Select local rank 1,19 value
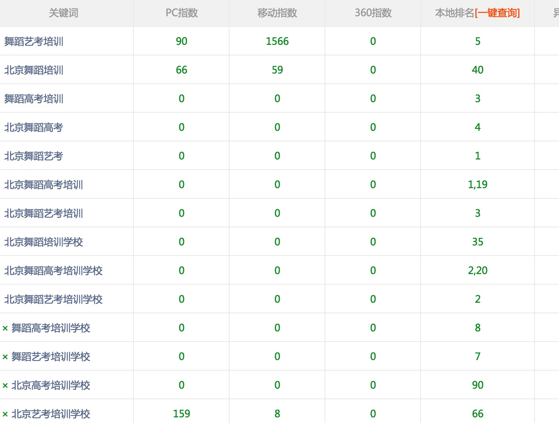 point(478,185)
